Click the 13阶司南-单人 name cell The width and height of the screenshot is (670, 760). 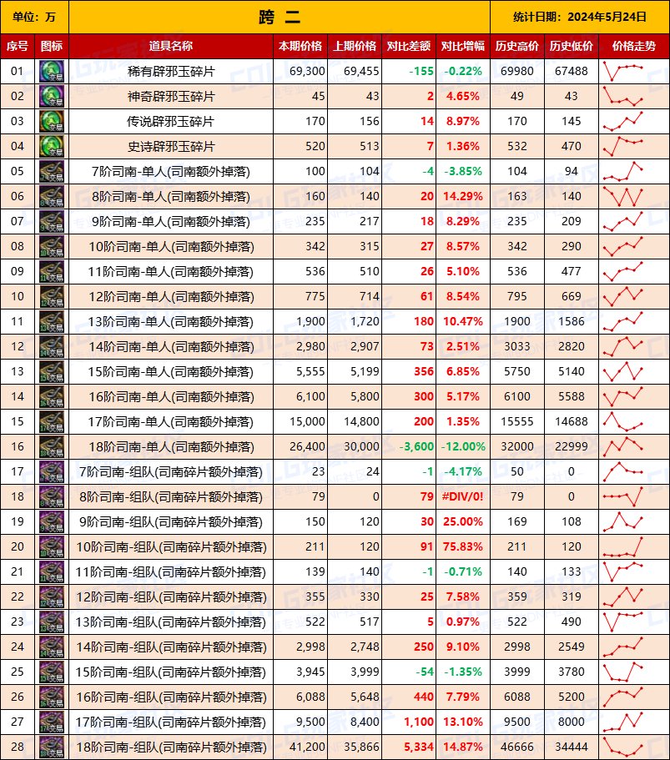tap(171, 322)
